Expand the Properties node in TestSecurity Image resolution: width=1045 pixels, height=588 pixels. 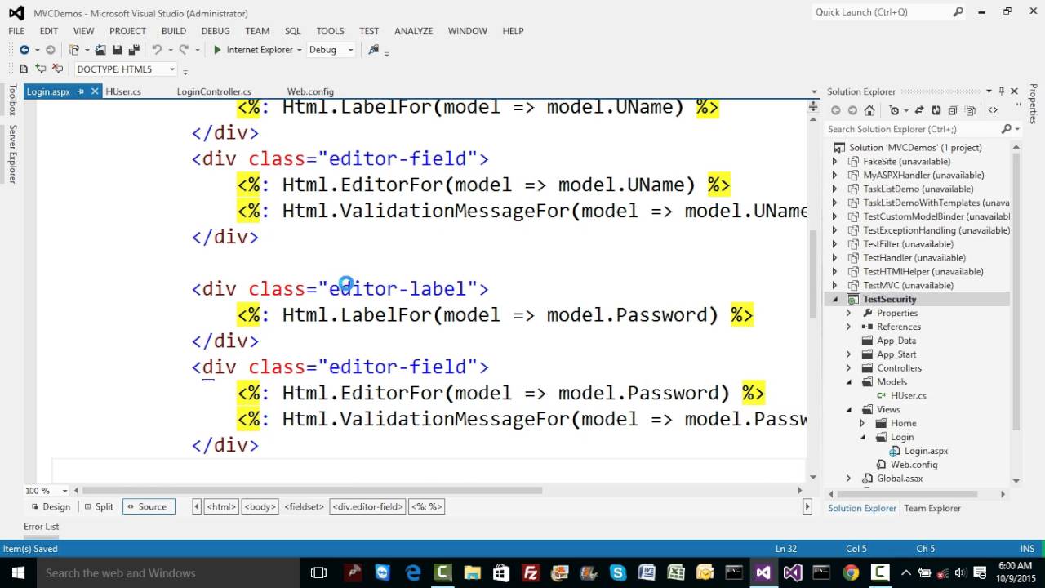848,314
